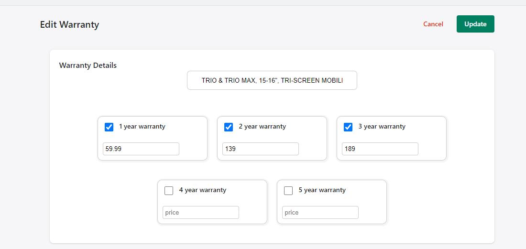Click the price input showing 189
This screenshot has height=249, width=526.
click(380, 149)
